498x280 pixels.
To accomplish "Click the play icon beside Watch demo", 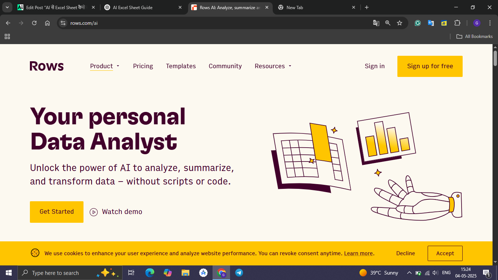I will tap(94, 212).
